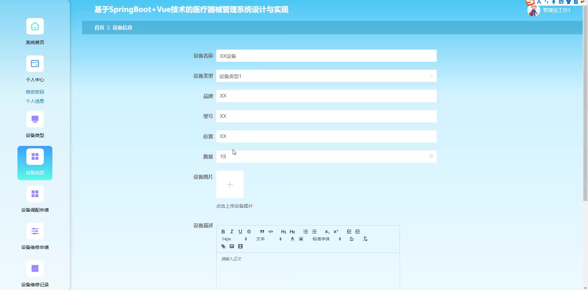This screenshot has width=588, height=290.
Task: Open the text color picker
Action: (x=292, y=239)
